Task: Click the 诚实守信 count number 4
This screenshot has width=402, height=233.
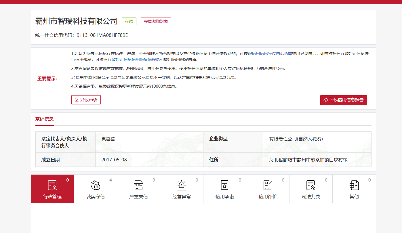Action: tap(111, 180)
